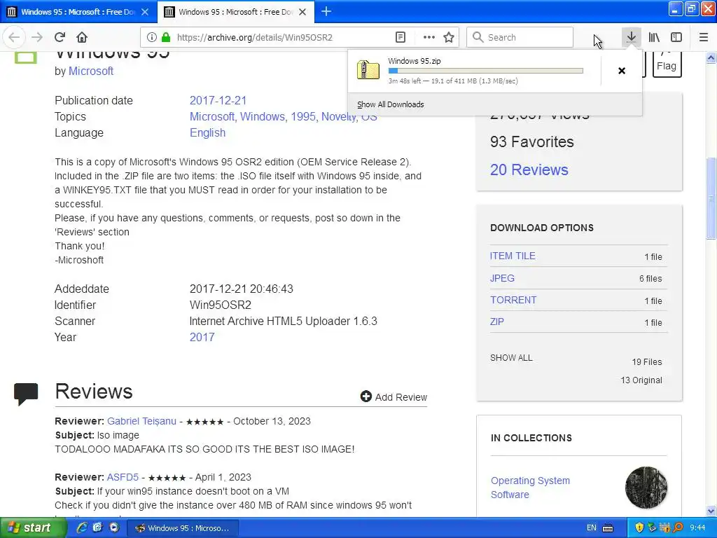Toggle the downloads panel arrow button
This screenshot has width=717, height=538.
pyautogui.click(x=631, y=37)
